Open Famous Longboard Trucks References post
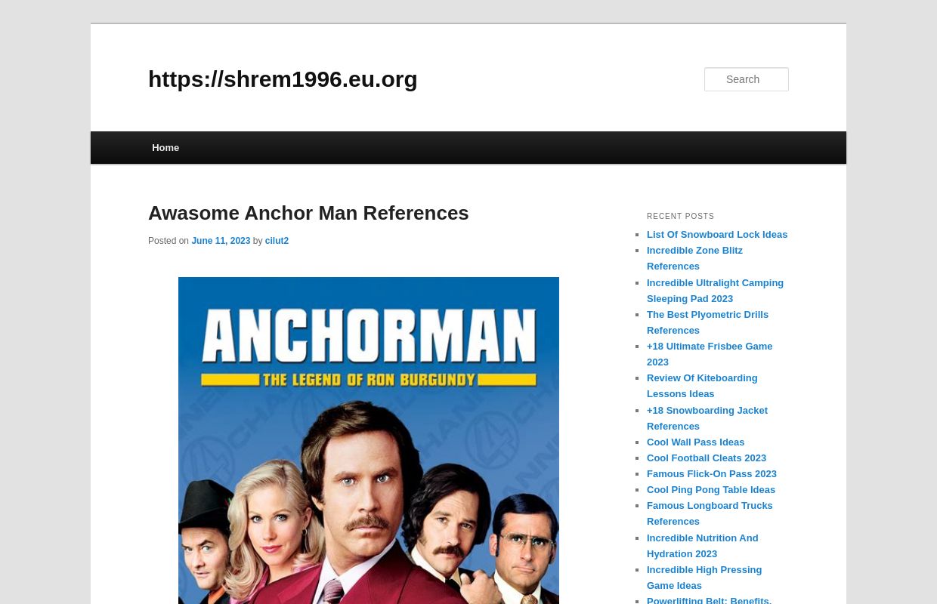The image size is (937, 604). point(710,513)
